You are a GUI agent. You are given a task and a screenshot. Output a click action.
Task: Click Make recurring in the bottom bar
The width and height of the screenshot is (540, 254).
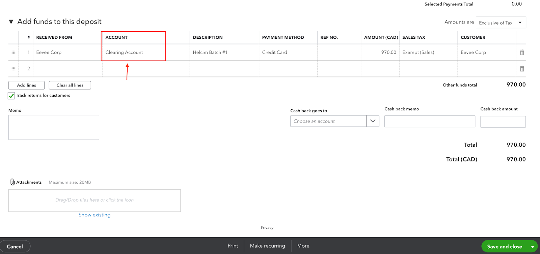click(267, 246)
